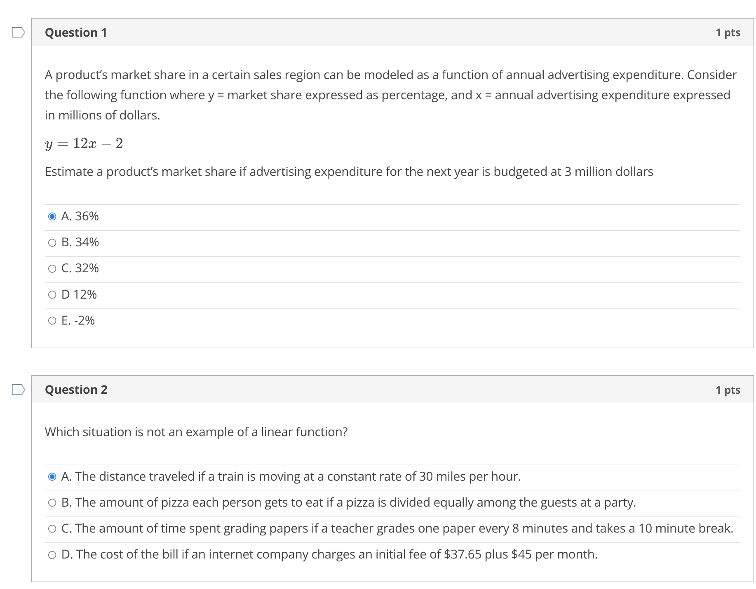The image size is (756, 589).
Task: Flag Question 2 for review
Action: click(x=18, y=389)
